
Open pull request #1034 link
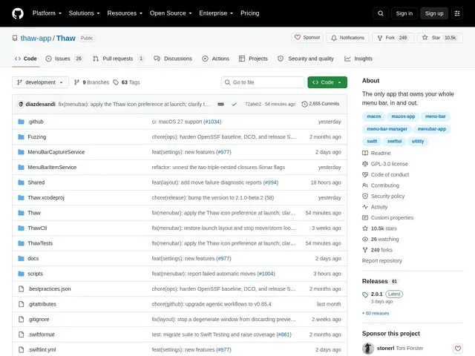tap(212, 122)
